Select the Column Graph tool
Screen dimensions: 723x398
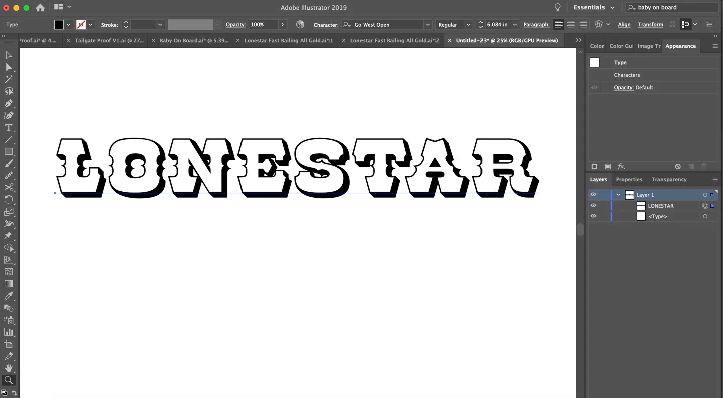pyautogui.click(x=9, y=332)
